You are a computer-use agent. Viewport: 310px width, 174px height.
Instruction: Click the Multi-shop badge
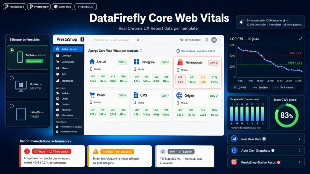tap(62, 7)
